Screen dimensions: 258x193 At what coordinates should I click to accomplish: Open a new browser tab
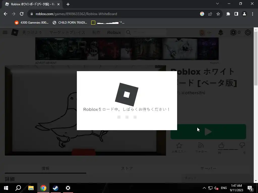[68, 4]
